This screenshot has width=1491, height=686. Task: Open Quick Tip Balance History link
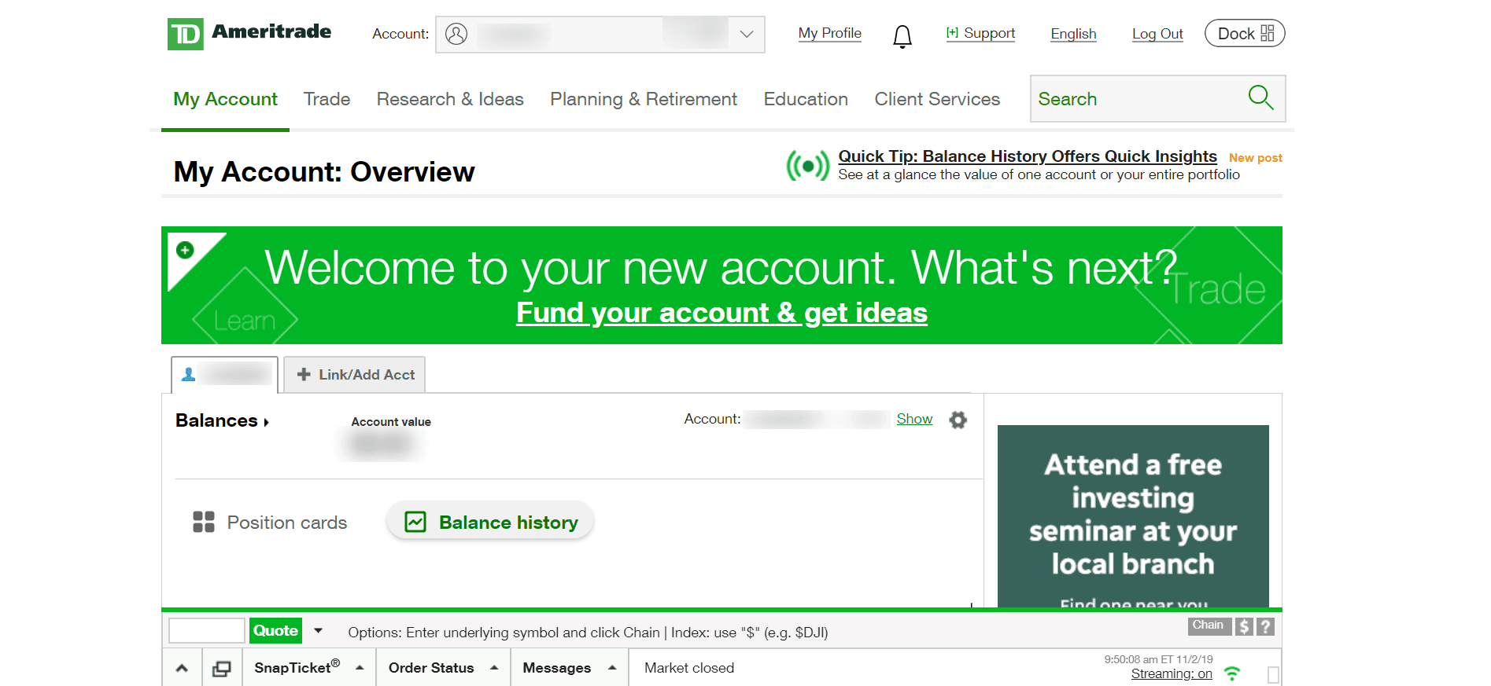(1028, 156)
